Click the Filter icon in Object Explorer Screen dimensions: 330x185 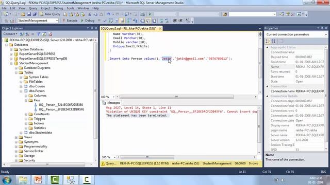coord(39,34)
